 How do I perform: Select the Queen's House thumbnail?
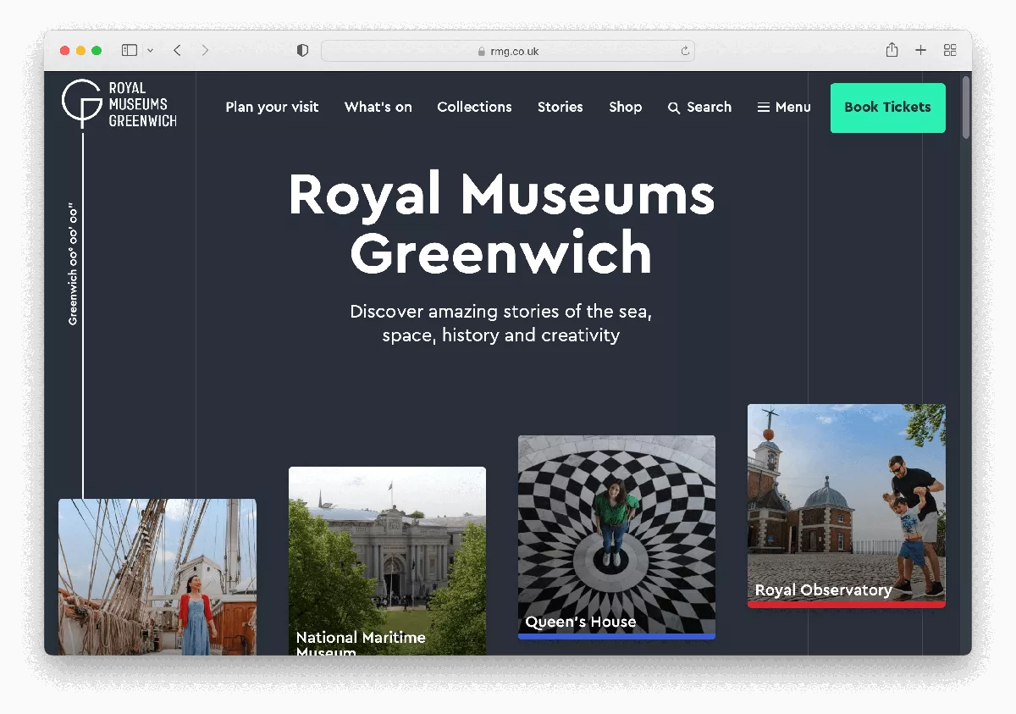pos(616,536)
